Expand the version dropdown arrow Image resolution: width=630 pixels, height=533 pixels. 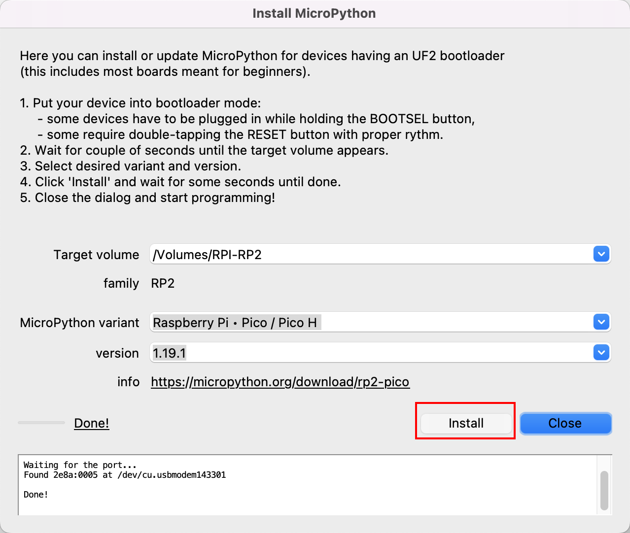(601, 353)
